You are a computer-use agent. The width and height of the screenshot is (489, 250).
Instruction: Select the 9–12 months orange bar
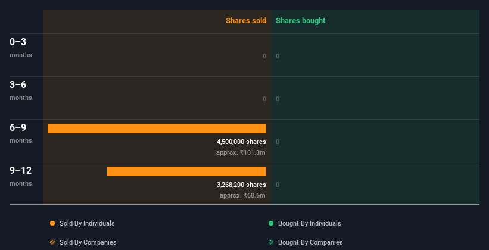point(186,171)
